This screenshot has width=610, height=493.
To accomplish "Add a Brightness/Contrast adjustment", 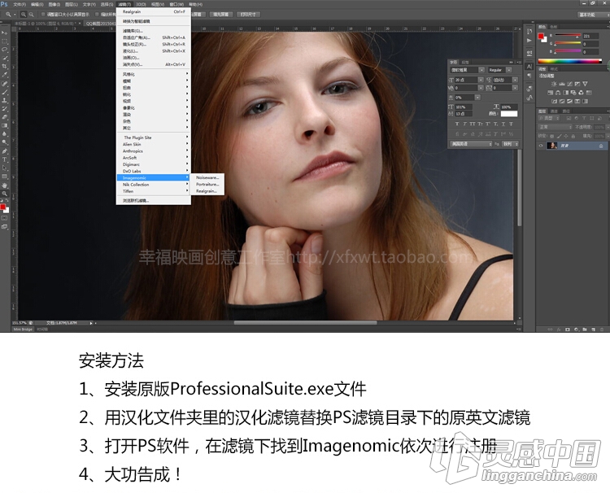I will [x=554, y=84].
